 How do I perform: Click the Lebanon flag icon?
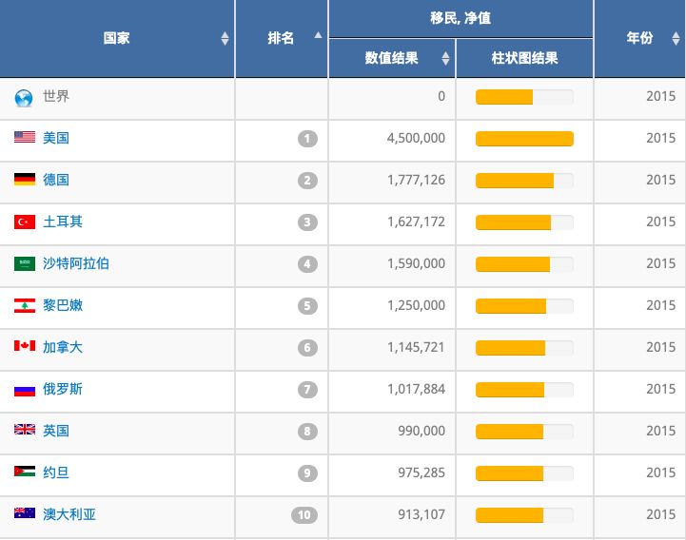click(x=25, y=305)
